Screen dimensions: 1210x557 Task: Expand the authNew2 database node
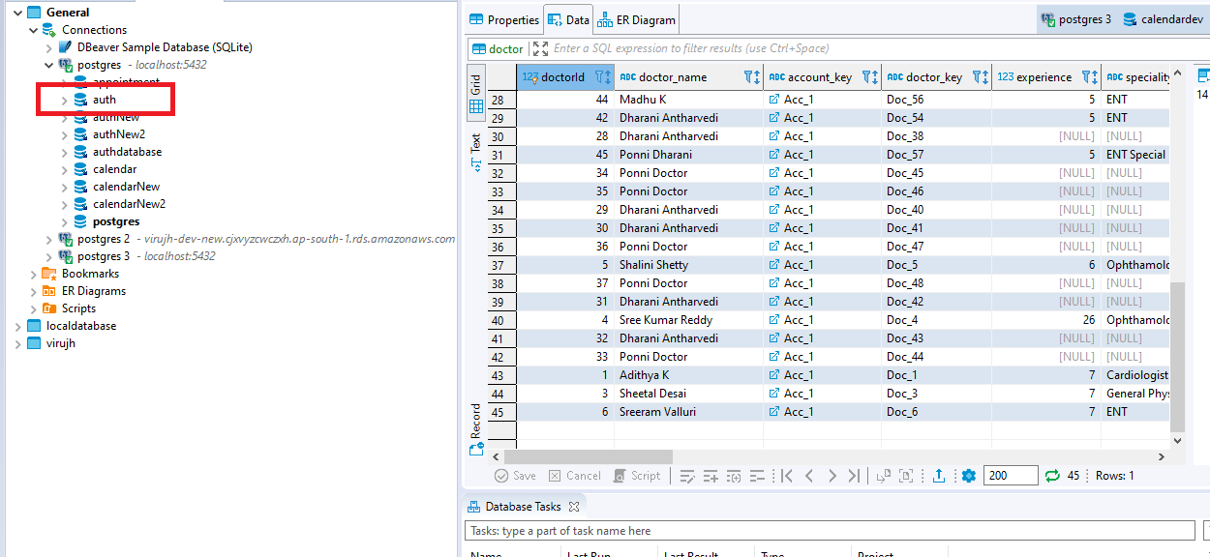click(65, 134)
